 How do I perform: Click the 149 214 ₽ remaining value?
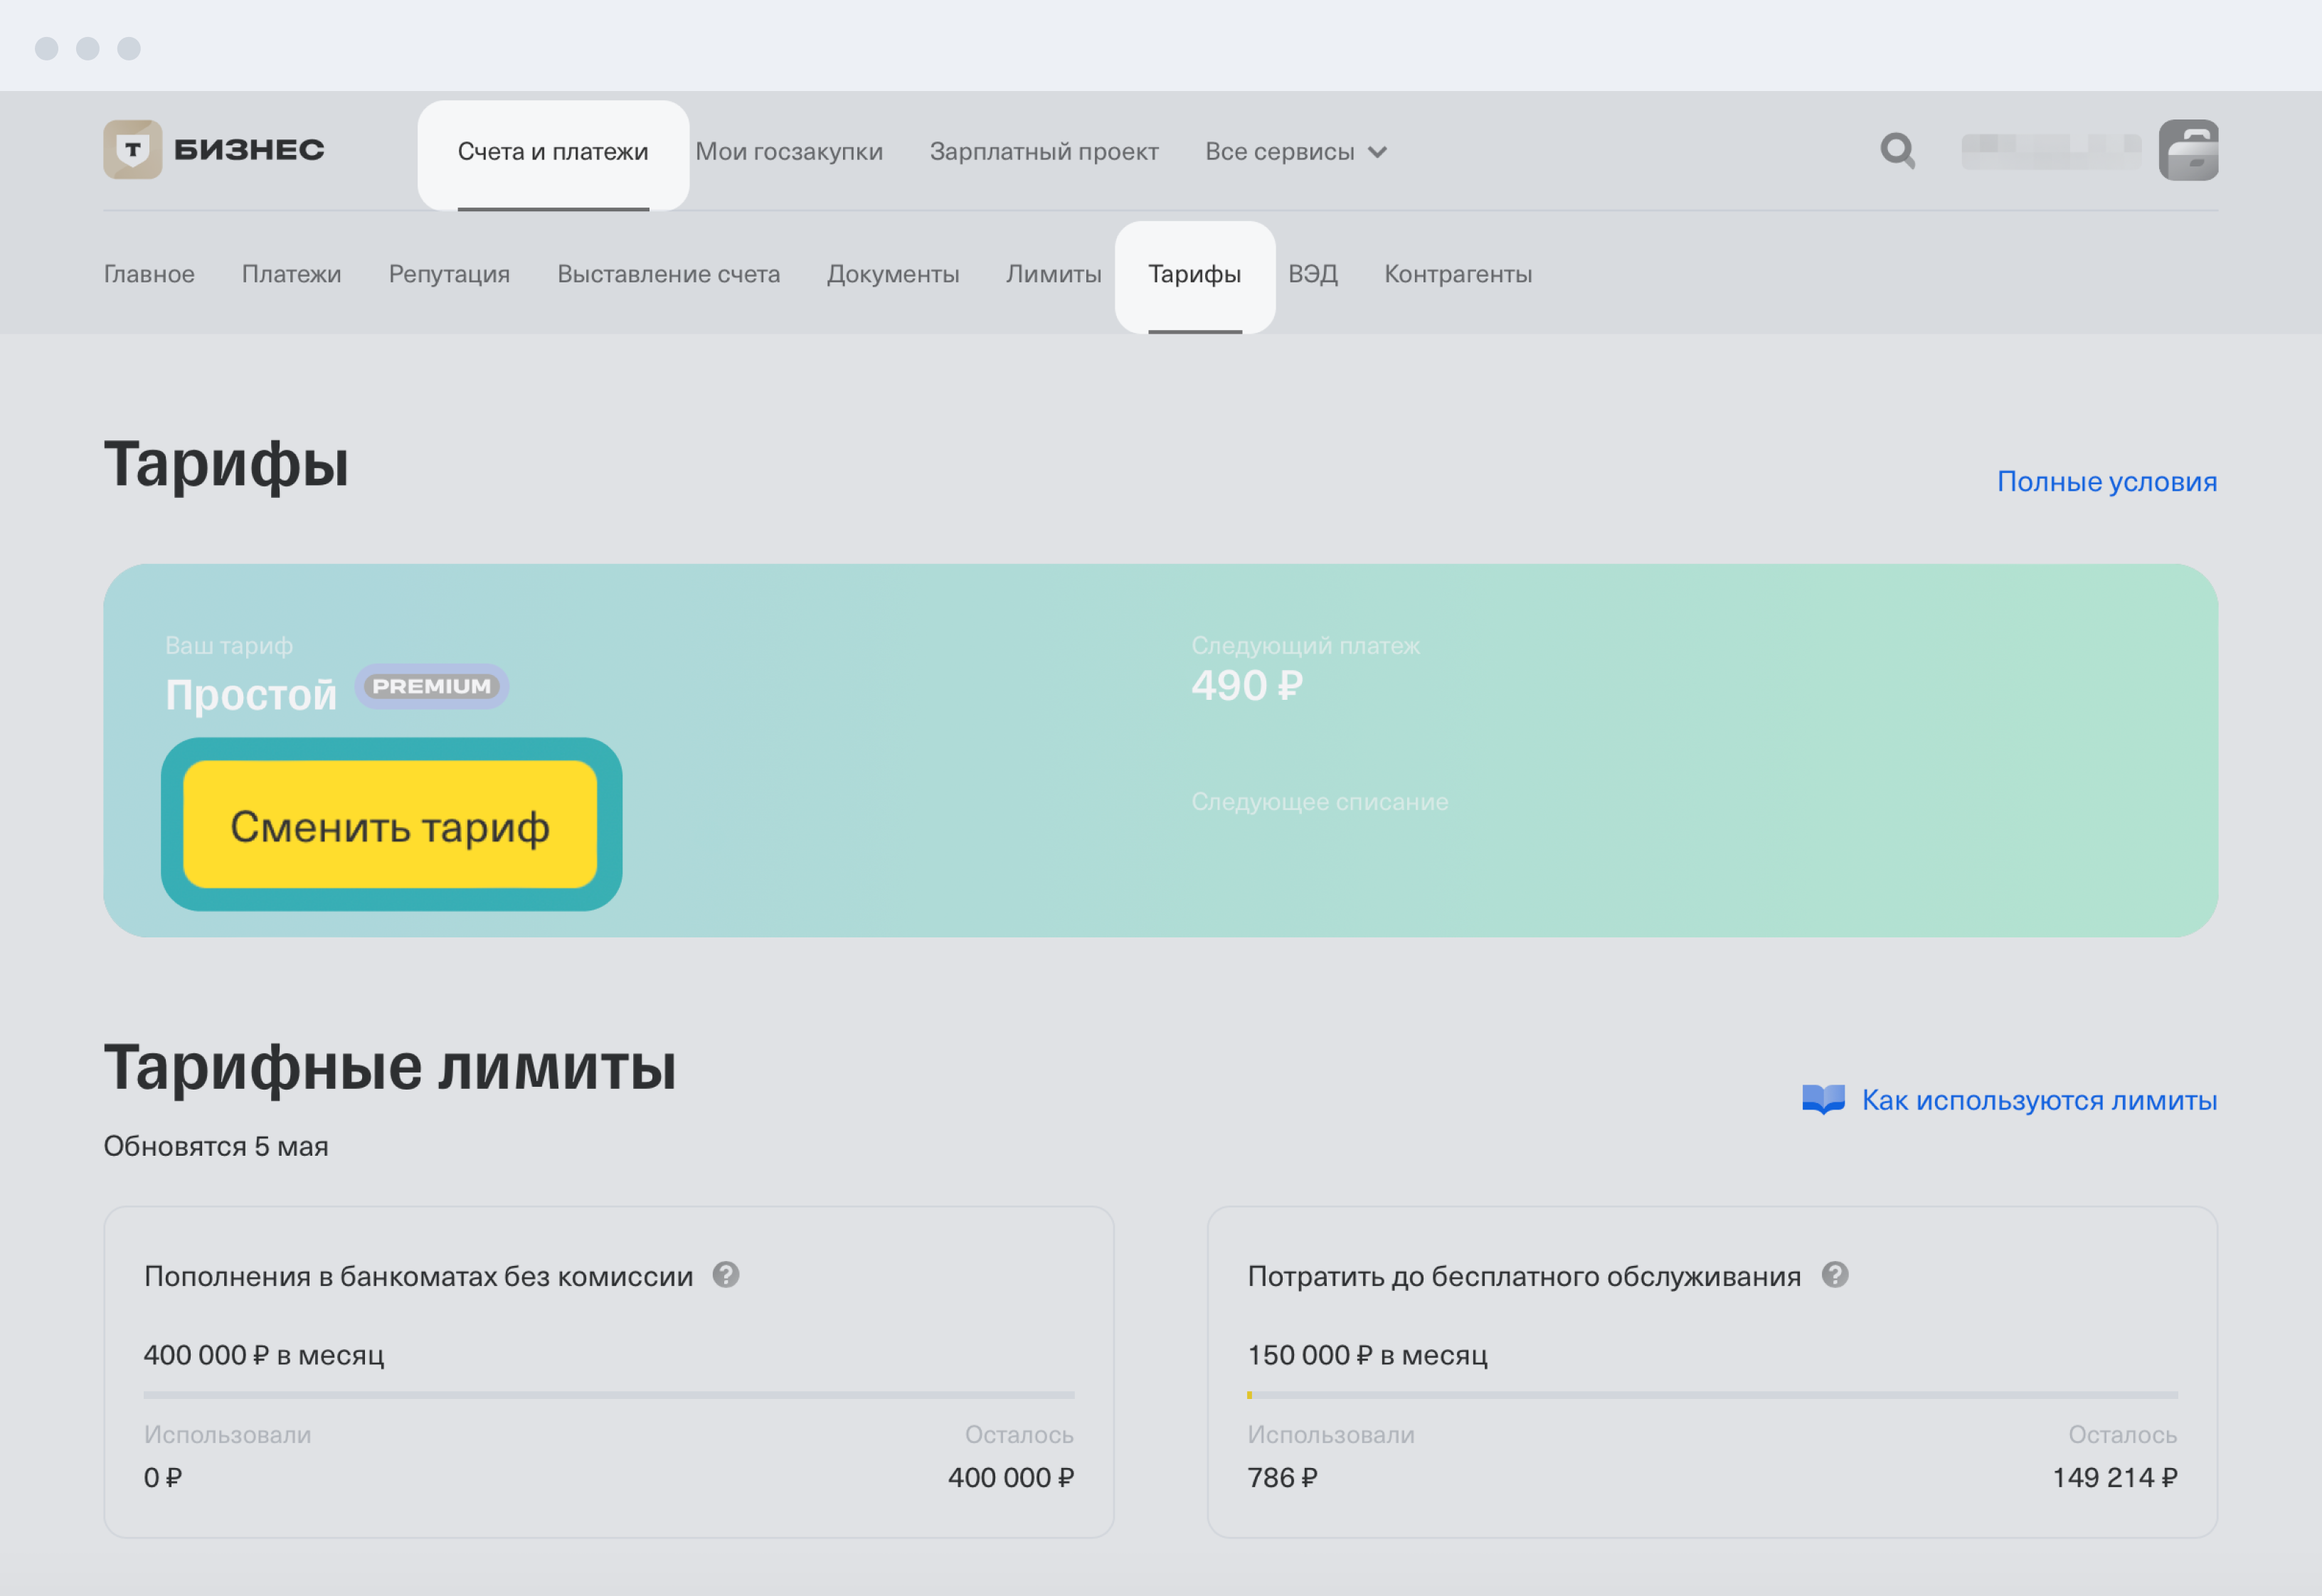coord(2115,1477)
